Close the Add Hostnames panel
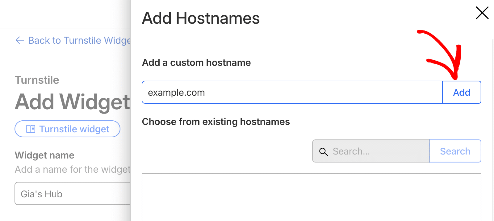The width and height of the screenshot is (494, 221). [x=482, y=13]
